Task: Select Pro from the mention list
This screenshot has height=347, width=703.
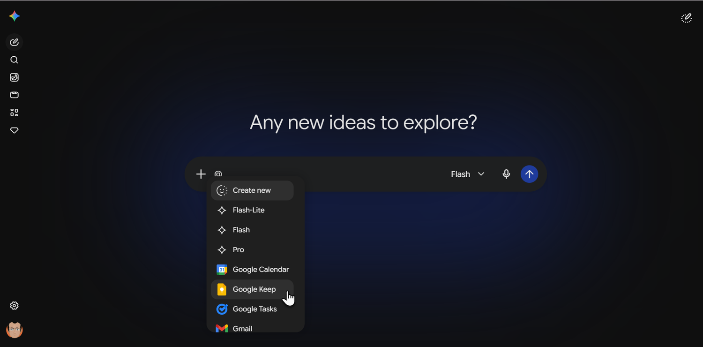Action: click(252, 249)
